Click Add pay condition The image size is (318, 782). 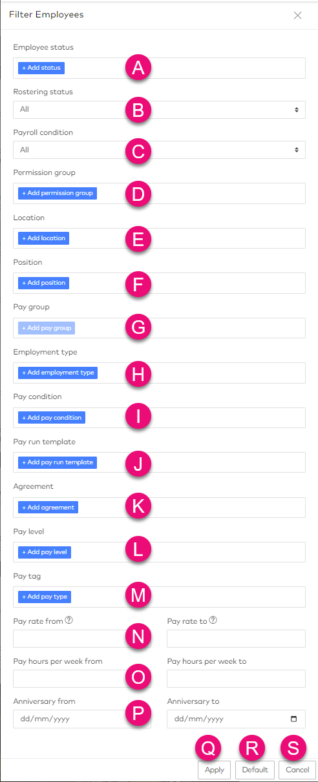(x=52, y=418)
